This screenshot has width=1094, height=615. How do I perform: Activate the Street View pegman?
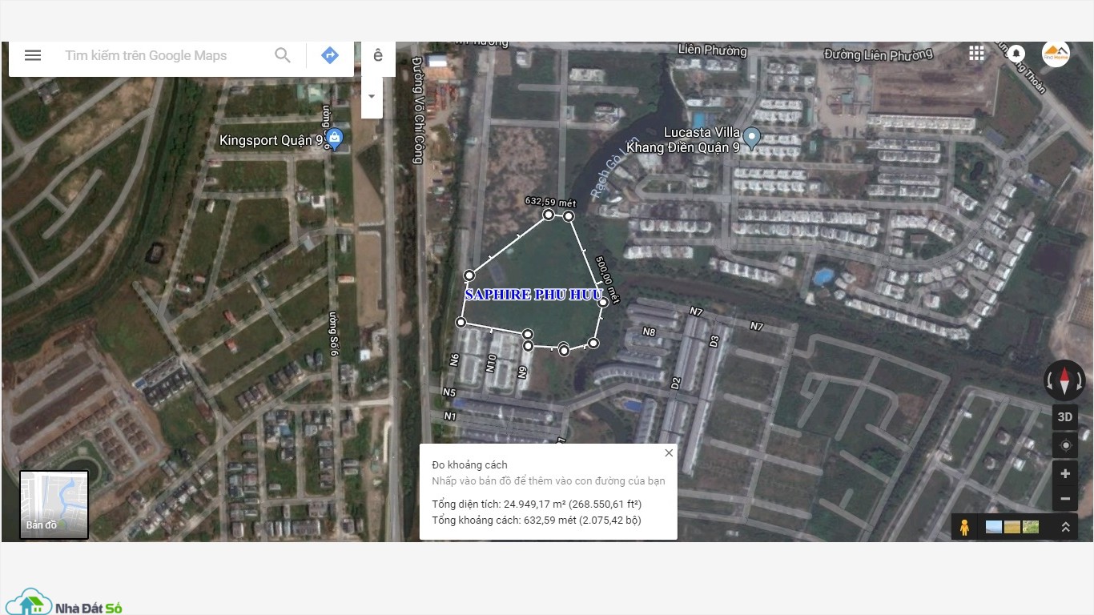(x=964, y=527)
